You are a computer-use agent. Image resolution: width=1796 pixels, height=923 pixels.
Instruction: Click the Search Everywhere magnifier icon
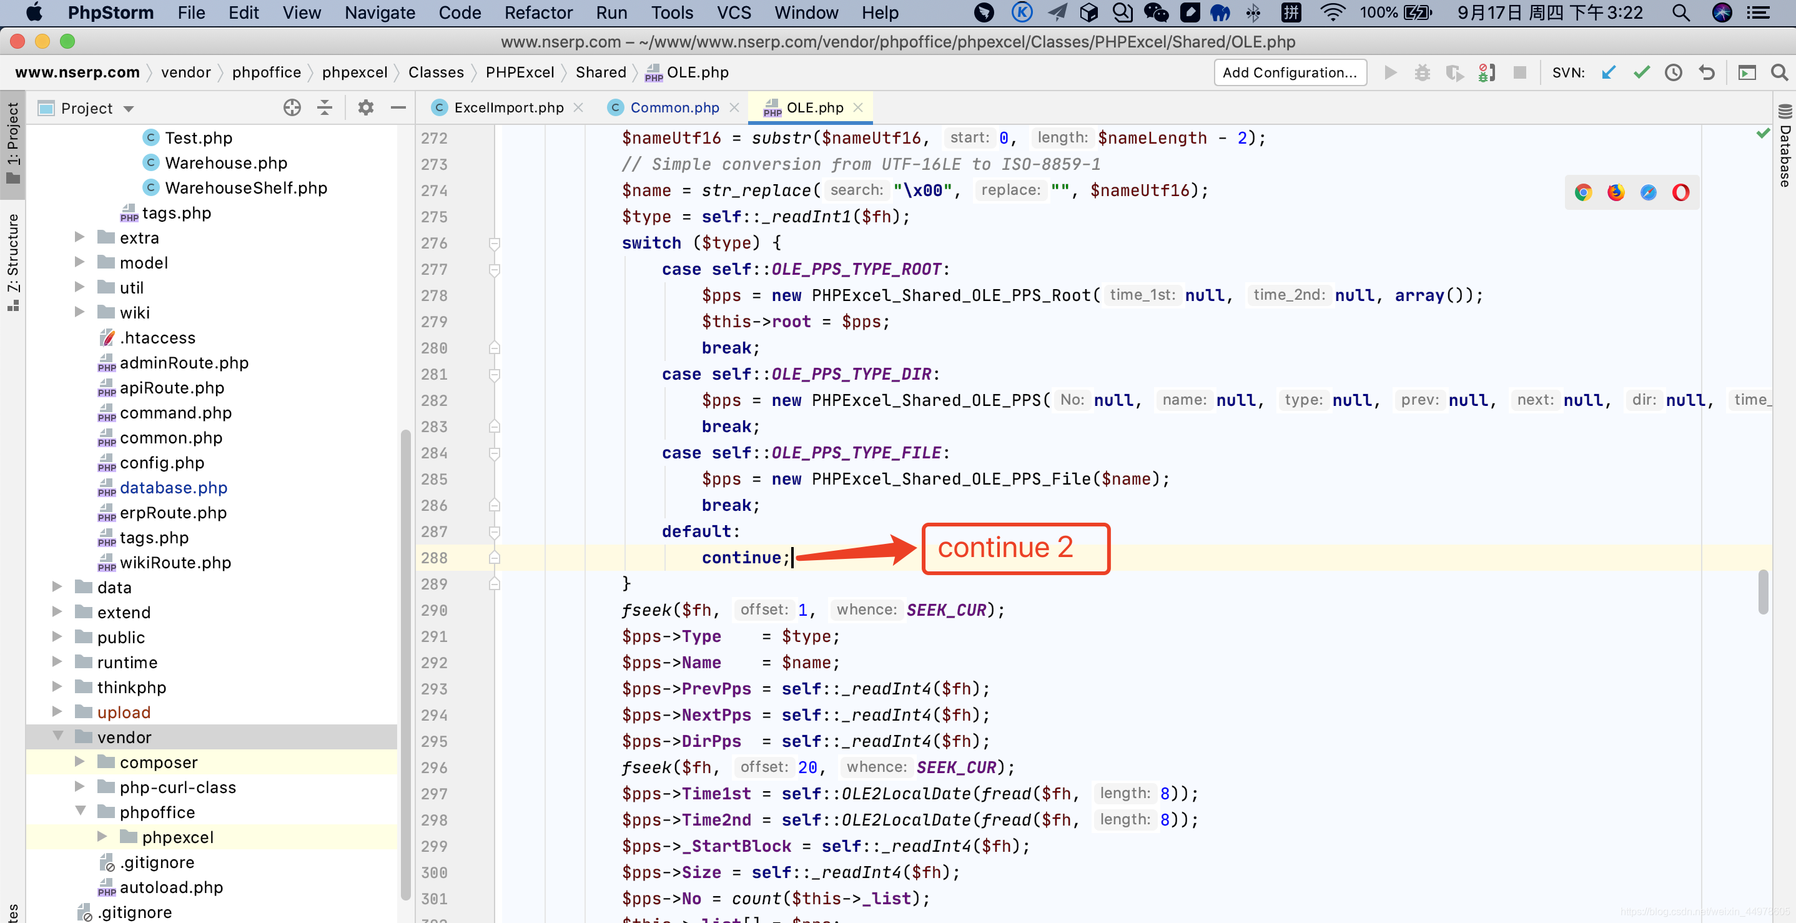(1779, 72)
